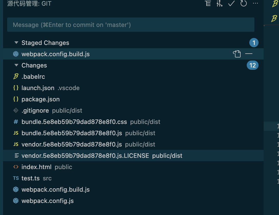Click the Babel icon next to .babelrc

[x=15, y=76]
